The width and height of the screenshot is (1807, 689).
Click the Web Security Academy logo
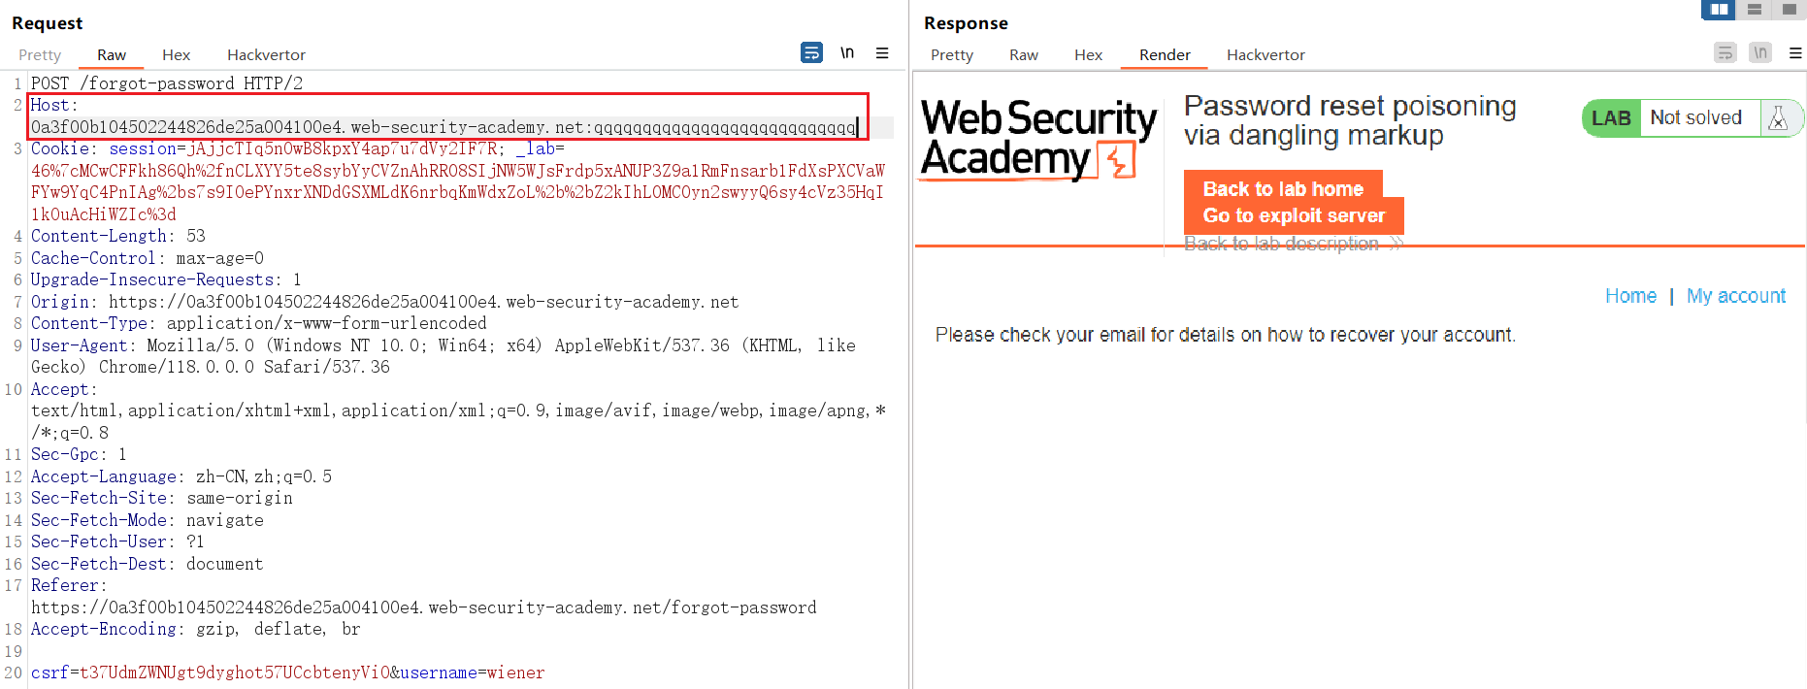point(1038,139)
